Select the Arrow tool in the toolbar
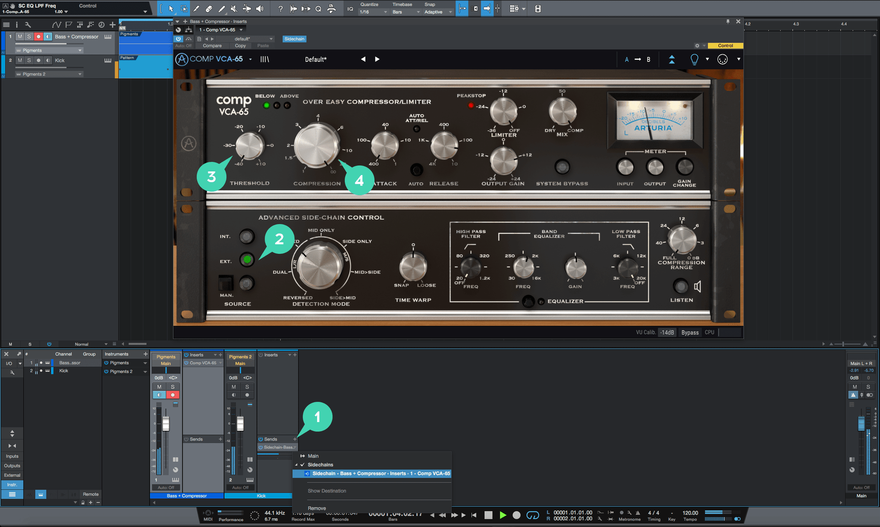The image size is (880, 527). (171, 9)
